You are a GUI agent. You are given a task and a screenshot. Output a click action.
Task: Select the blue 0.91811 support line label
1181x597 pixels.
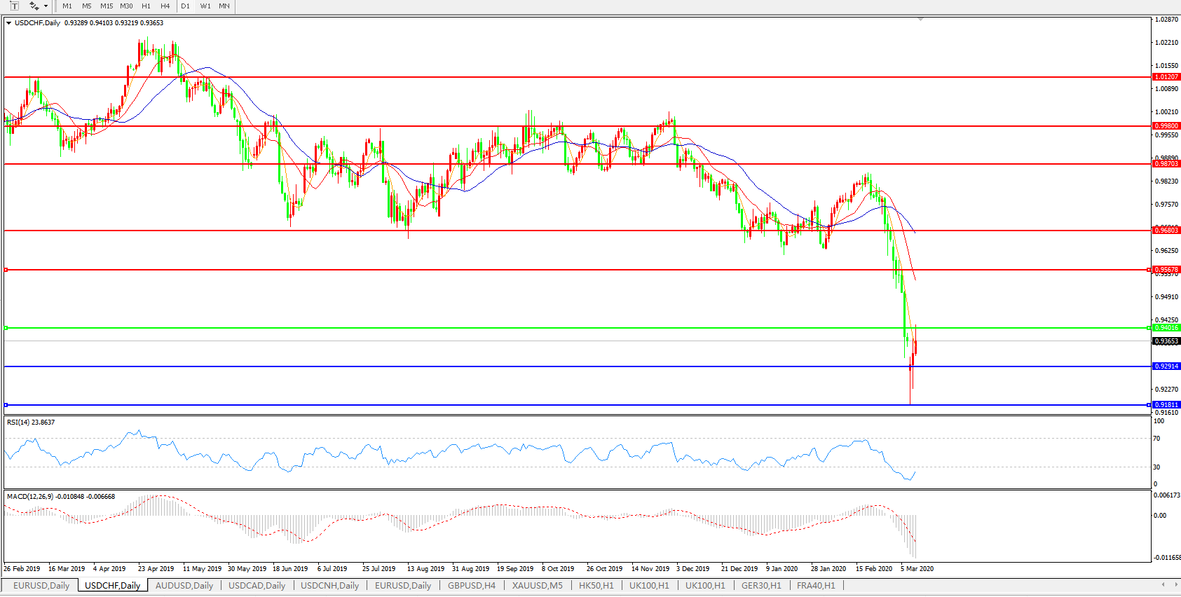click(1166, 405)
